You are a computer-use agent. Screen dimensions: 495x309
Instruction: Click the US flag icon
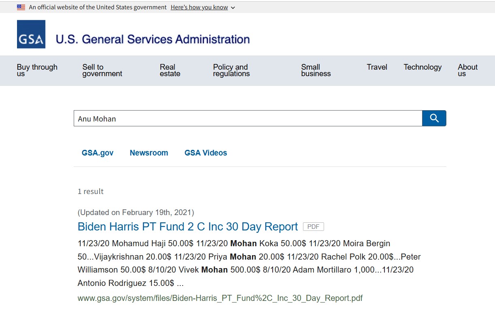coord(21,7)
